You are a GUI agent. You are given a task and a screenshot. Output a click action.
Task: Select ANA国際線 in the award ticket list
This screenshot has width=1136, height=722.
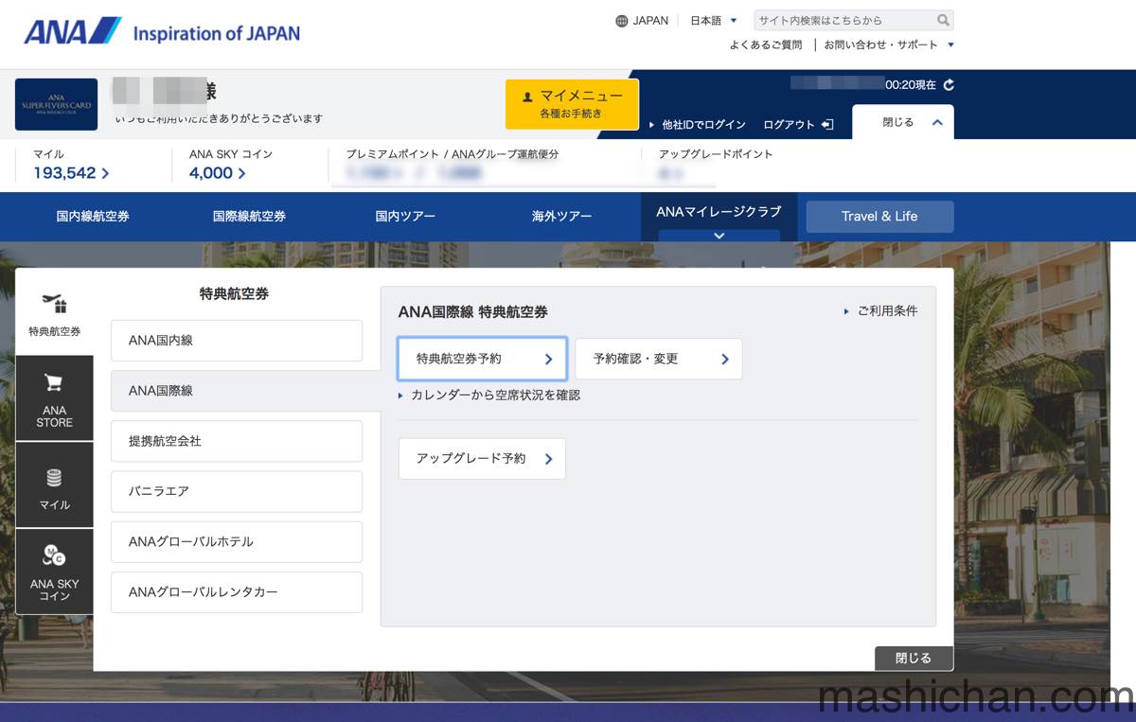click(x=245, y=391)
